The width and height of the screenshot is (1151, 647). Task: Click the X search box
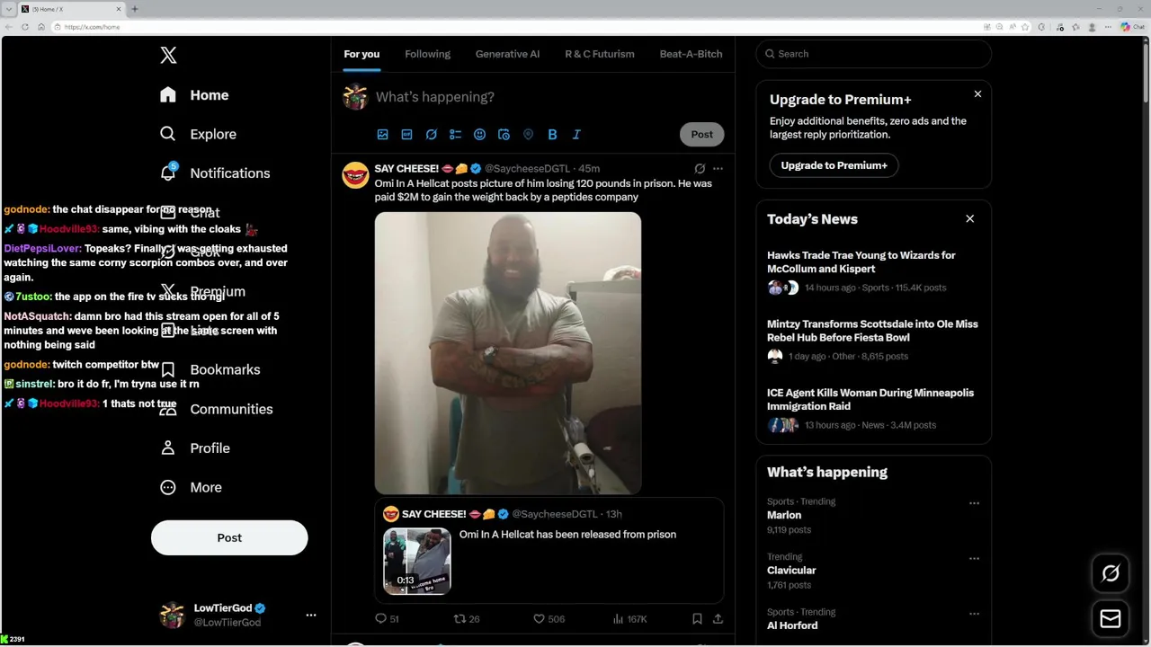(x=873, y=54)
